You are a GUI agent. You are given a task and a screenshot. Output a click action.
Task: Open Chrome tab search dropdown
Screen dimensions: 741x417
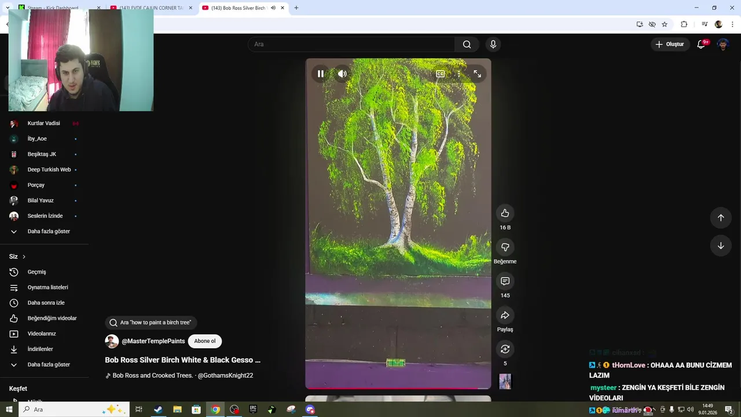click(x=7, y=8)
